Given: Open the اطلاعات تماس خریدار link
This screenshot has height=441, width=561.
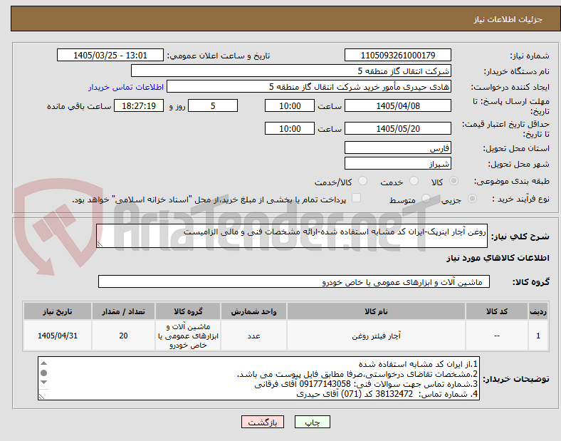Looking at the screenshot, I should click(x=126, y=87).
